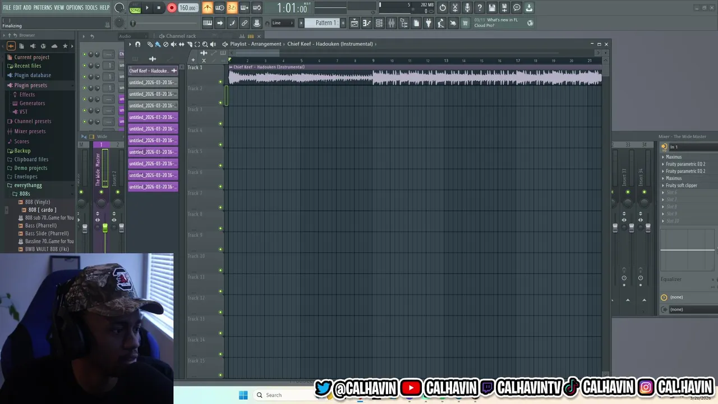Screen dimensions: 718x404
Task: Add a new pattern with the plus button
Action: [343, 23]
